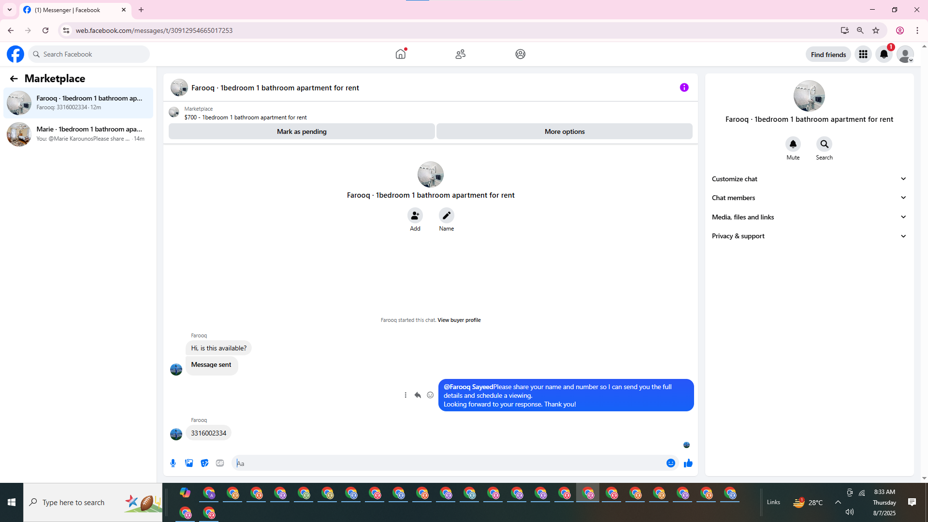928x522 pixels.
Task: Open more actions for the sent message
Action: [x=406, y=395]
